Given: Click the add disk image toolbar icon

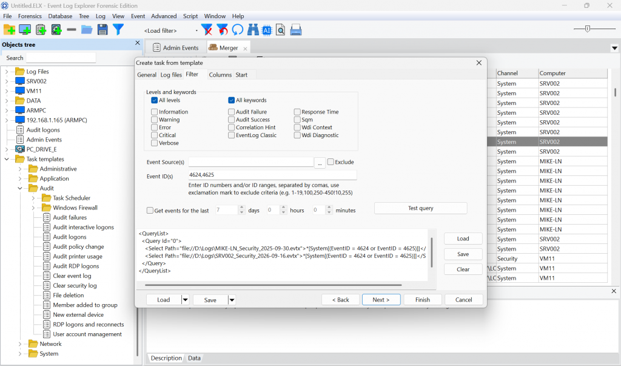Looking at the screenshot, I should pyautogui.click(x=56, y=30).
